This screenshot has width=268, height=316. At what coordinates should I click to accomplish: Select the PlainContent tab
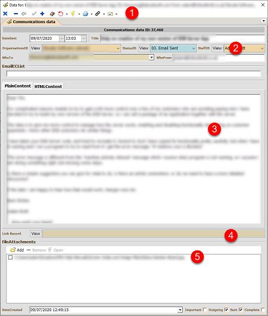(x=18, y=86)
